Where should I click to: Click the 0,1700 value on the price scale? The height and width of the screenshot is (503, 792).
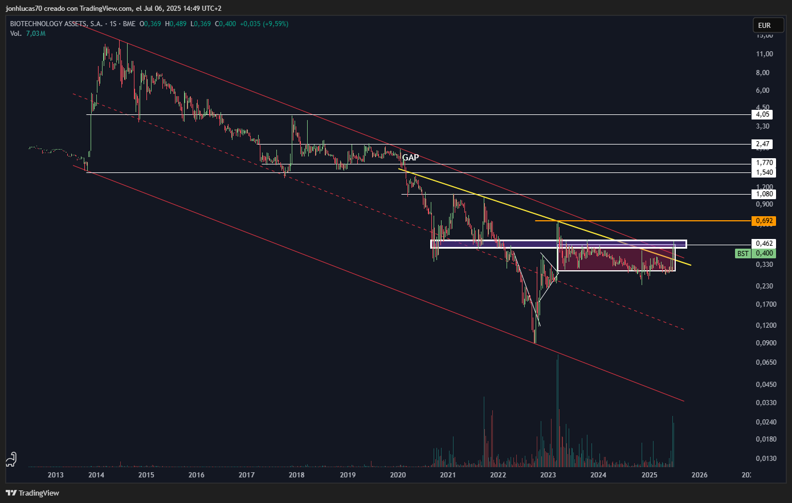[x=766, y=304]
